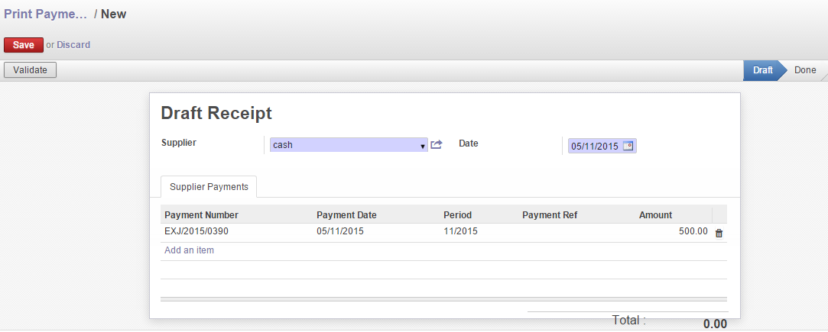828x332 pixels.
Task: Select the Draft status stage
Action: (762, 70)
